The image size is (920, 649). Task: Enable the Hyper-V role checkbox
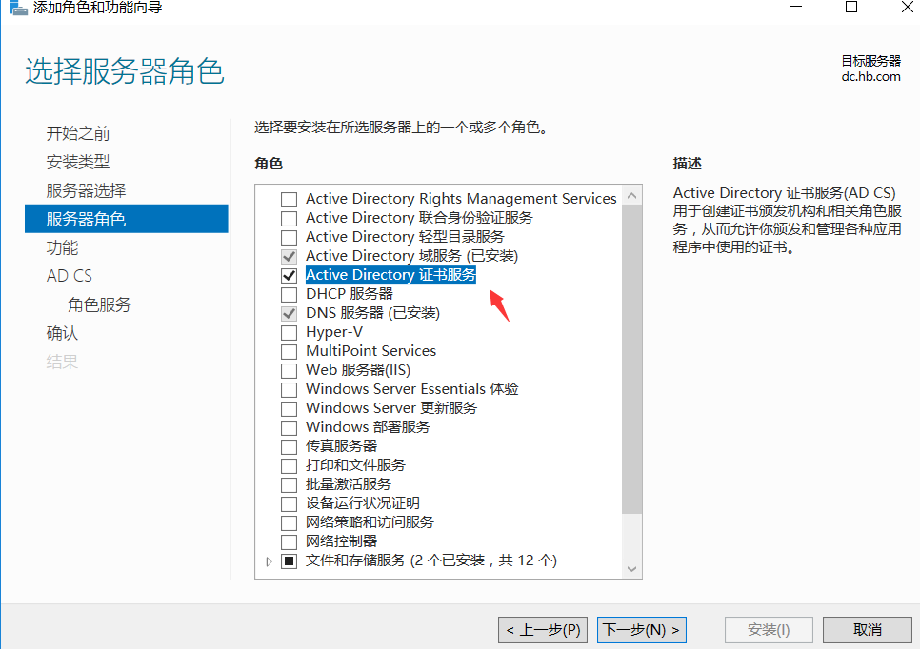click(x=289, y=332)
